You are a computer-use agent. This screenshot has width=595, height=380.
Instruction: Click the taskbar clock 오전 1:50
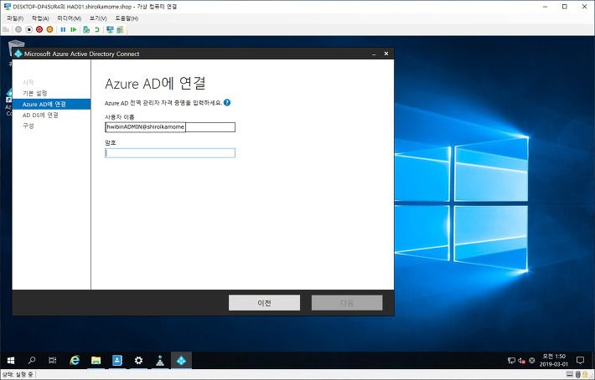tap(554, 360)
